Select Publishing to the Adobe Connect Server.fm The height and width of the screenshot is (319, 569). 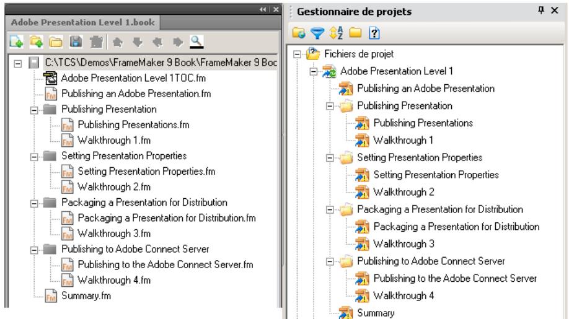(165, 264)
